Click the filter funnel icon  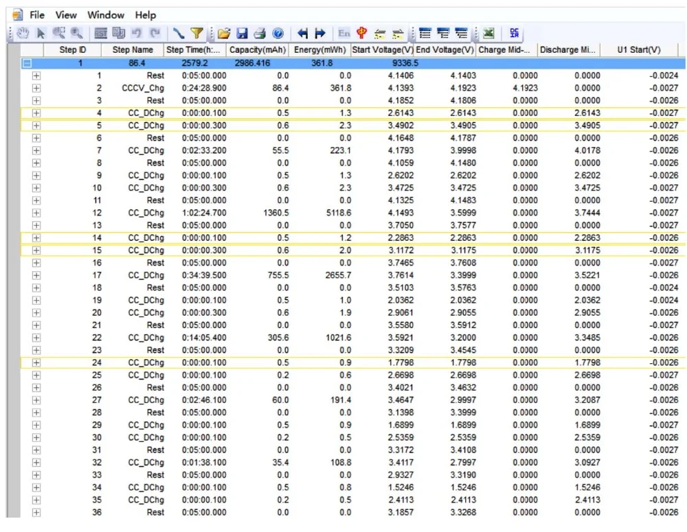[196, 33]
